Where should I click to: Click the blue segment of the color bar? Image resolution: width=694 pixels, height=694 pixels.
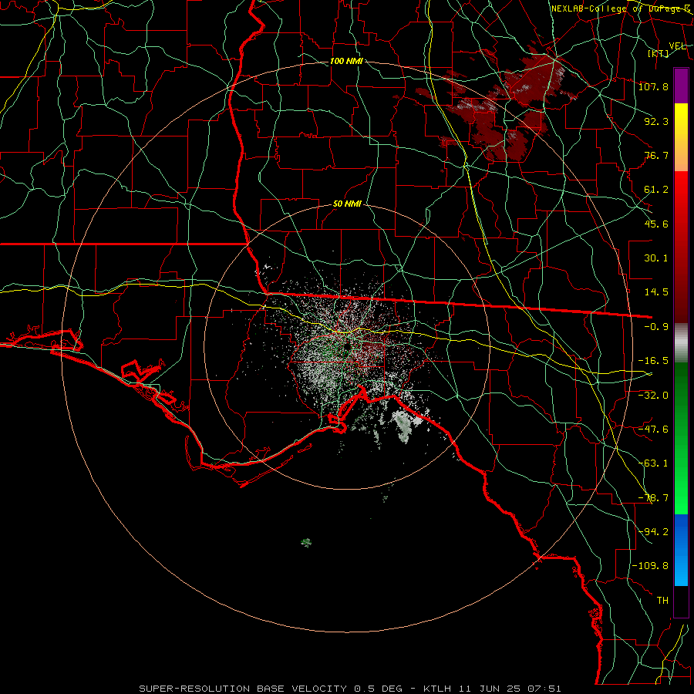[x=681, y=550]
